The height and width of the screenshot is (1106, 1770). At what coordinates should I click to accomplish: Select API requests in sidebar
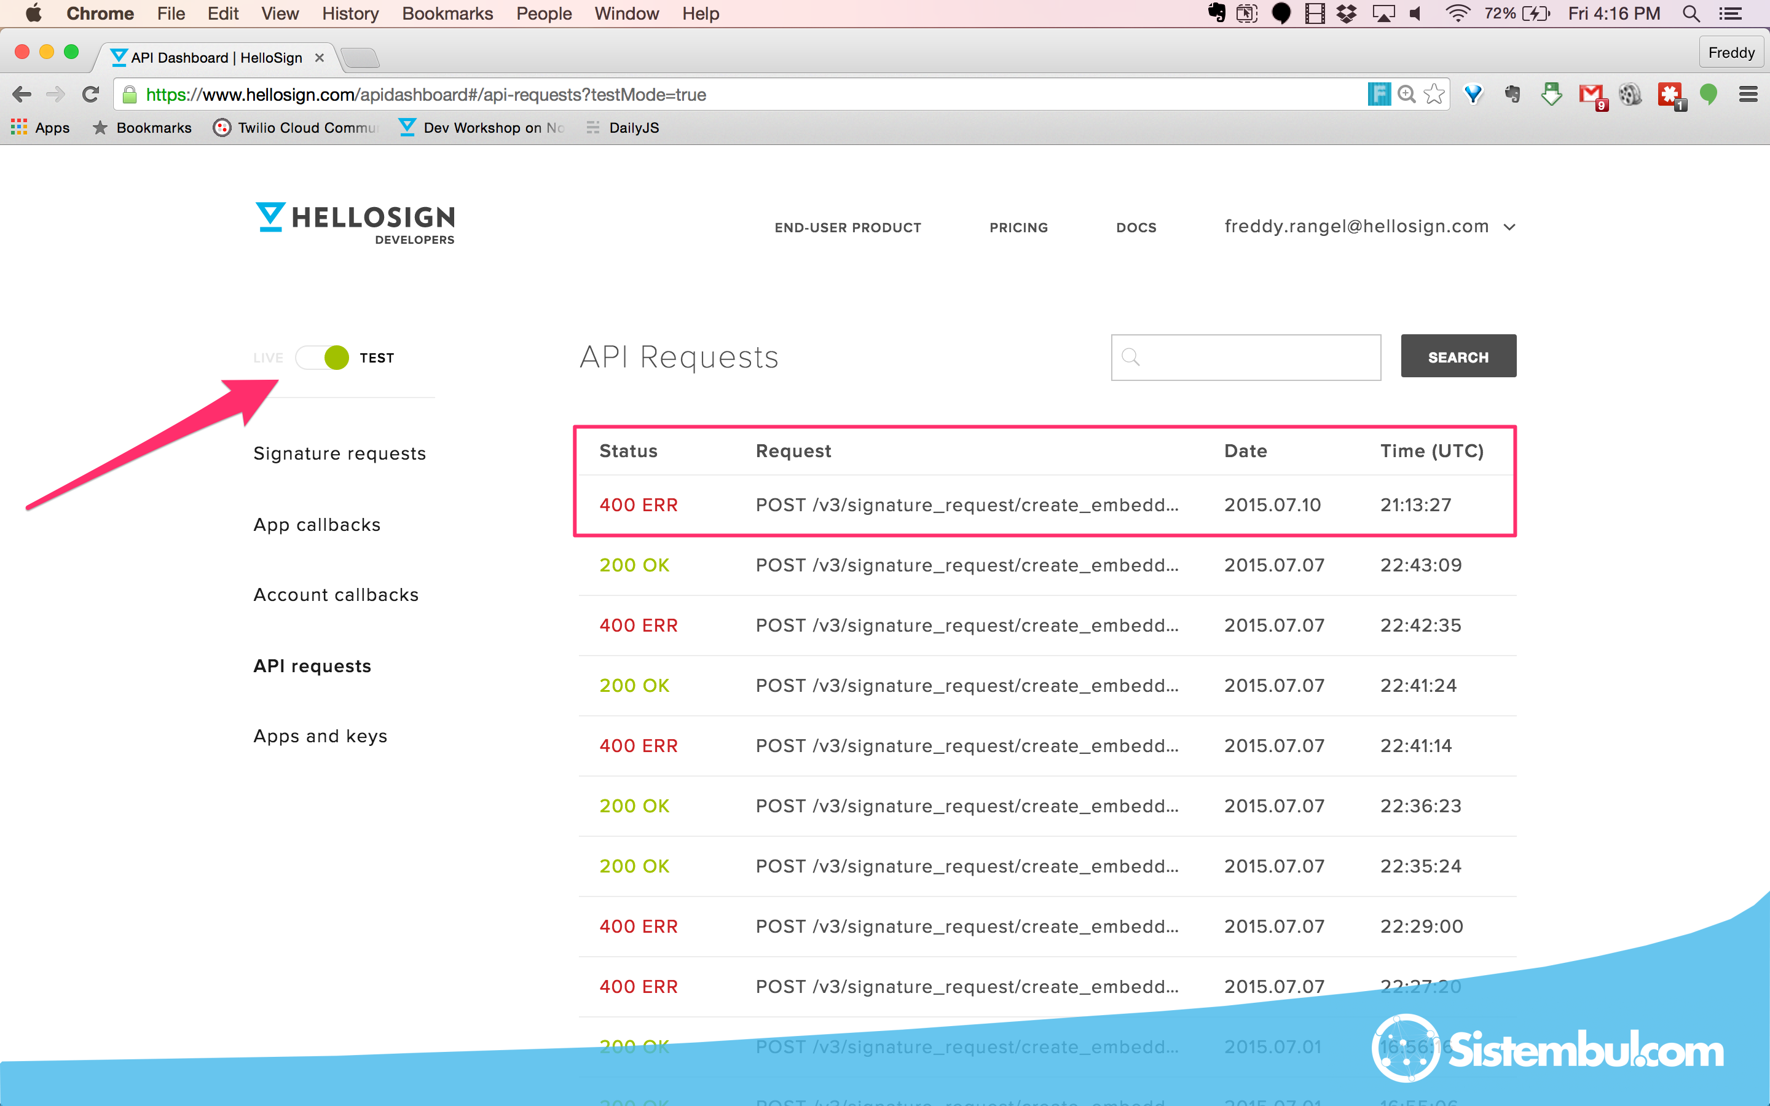312,665
